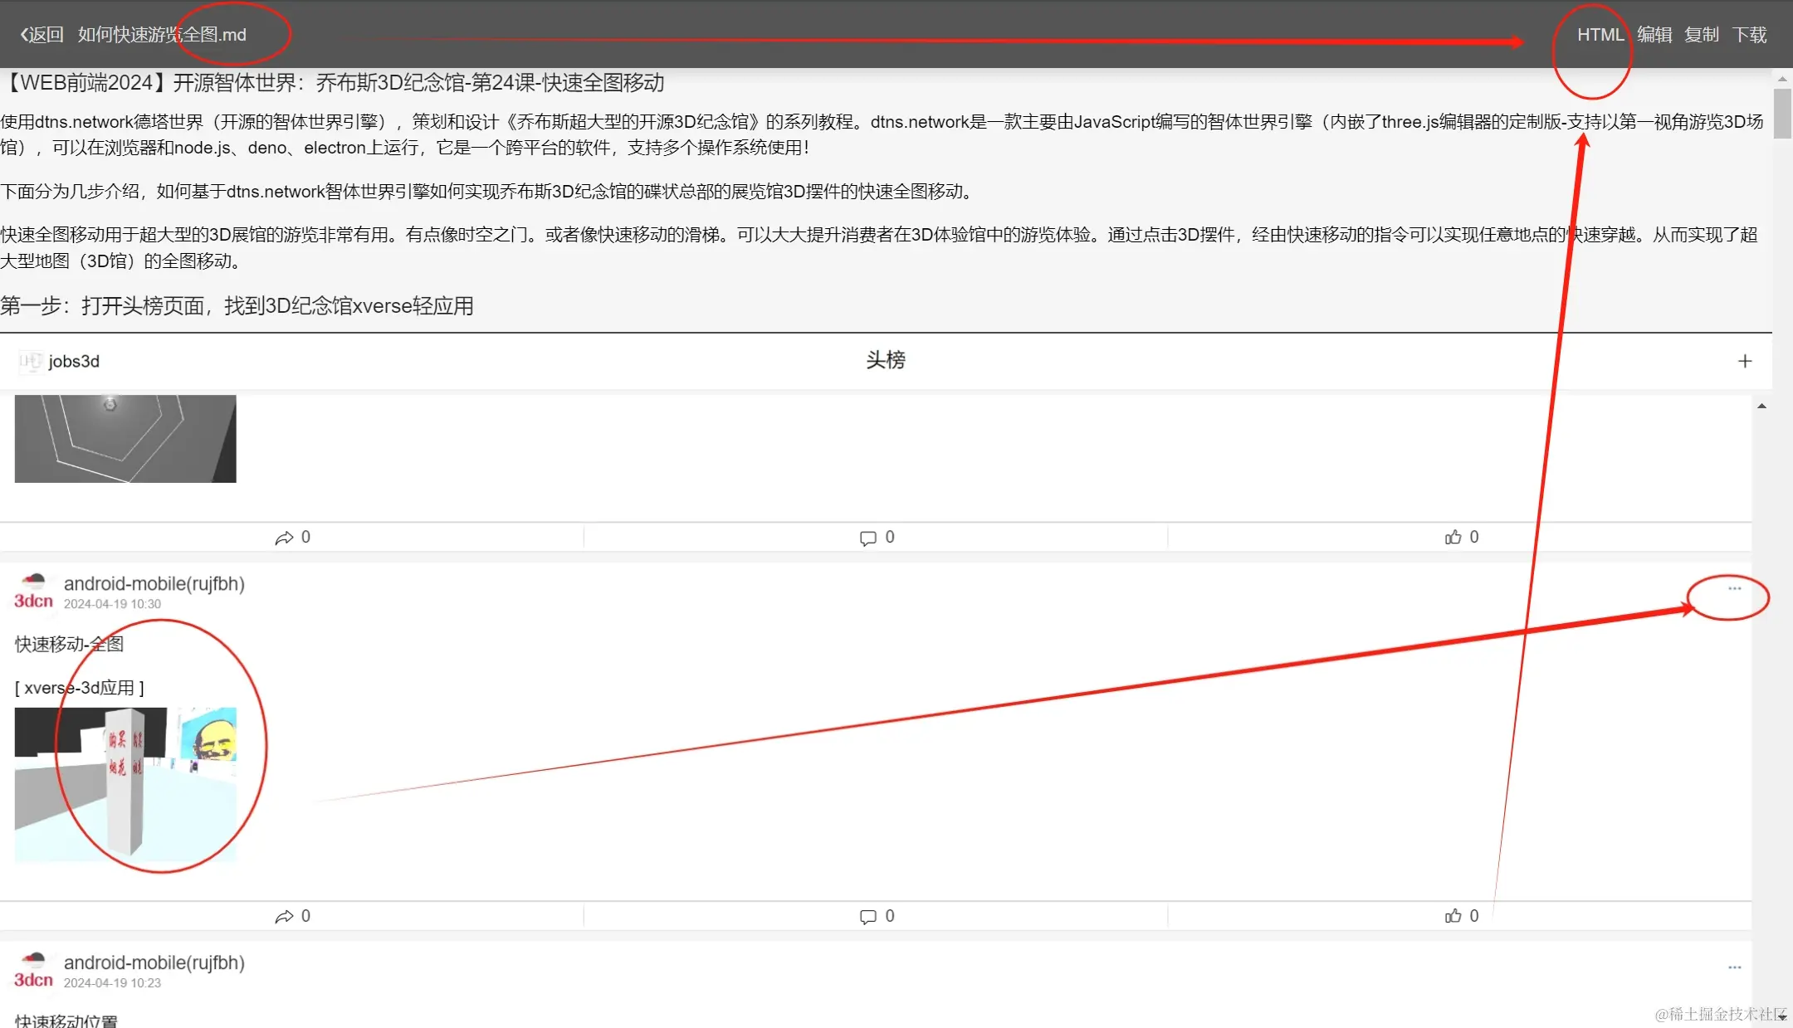Screen dimensions: 1793x1028
Task: Open the gray hexagon 3D thumbnail
Action: tap(125, 439)
